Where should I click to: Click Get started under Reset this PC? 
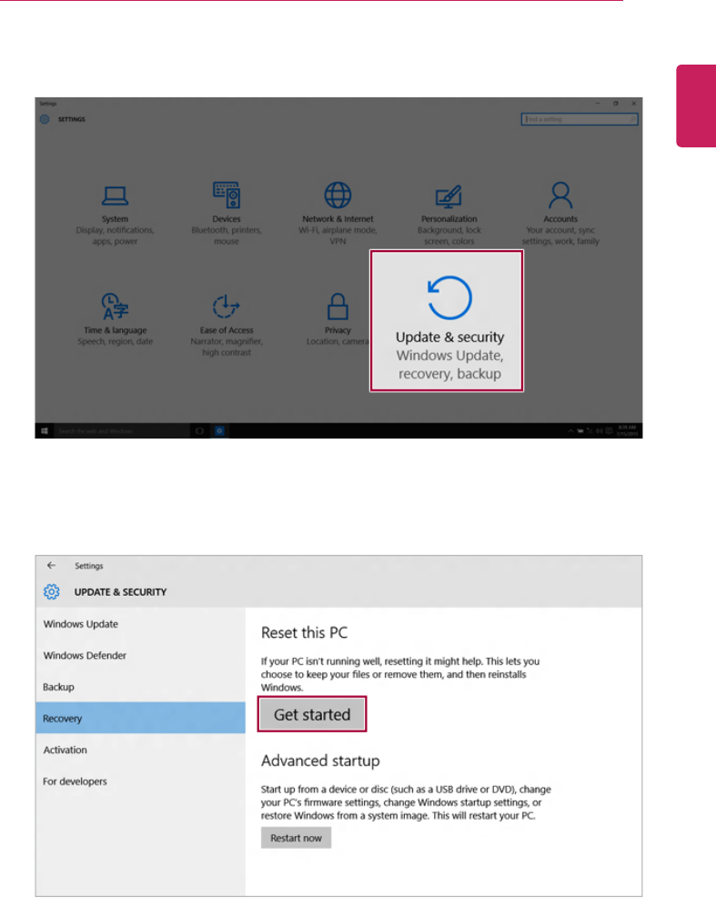click(312, 714)
